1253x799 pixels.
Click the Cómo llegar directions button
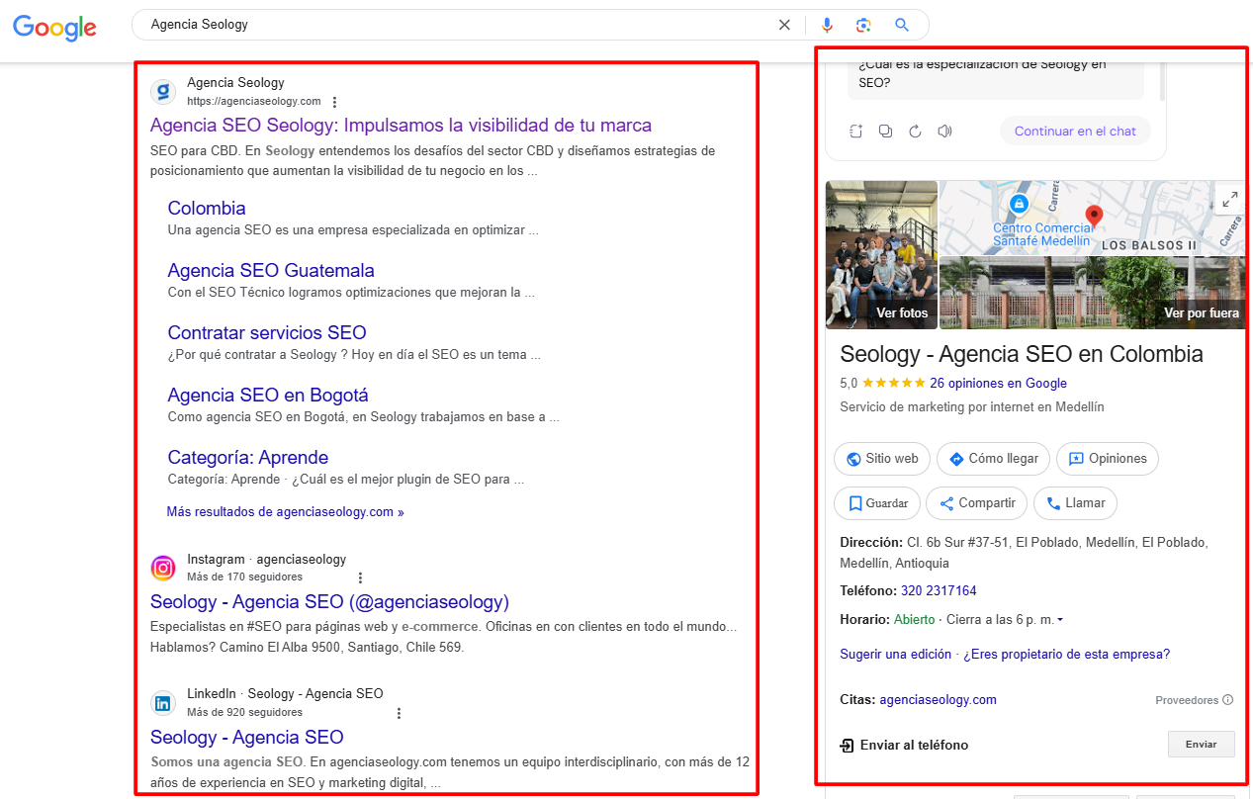coord(993,459)
